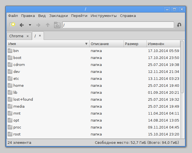Click the date 15.10.2014 23:20
This screenshot has width=192, height=153.
[164, 134]
